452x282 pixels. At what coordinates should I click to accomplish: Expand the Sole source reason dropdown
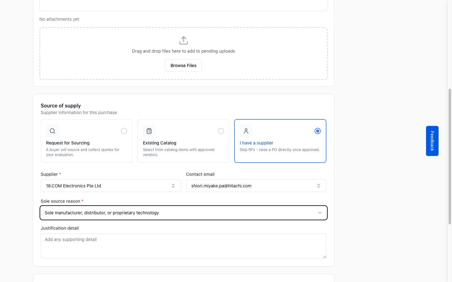tap(184, 213)
